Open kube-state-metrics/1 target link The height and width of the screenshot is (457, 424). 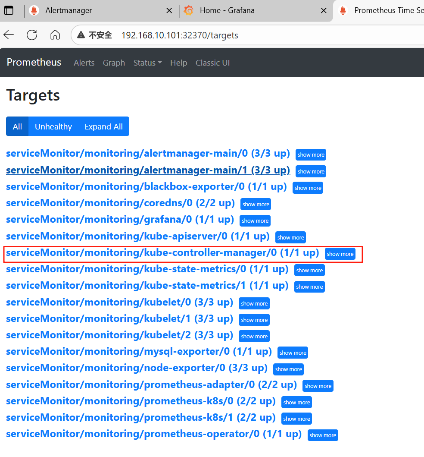(147, 285)
